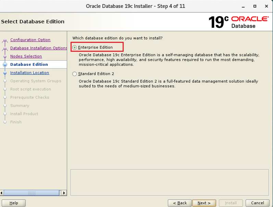
Task: Open the Configuration Option step link
Action: (x=30, y=40)
